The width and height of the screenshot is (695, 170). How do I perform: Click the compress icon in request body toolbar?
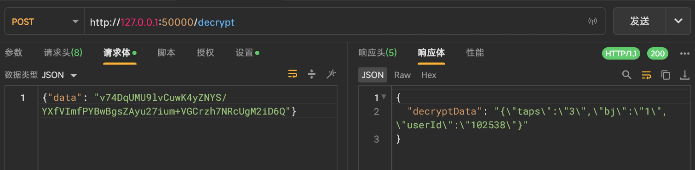(312, 75)
